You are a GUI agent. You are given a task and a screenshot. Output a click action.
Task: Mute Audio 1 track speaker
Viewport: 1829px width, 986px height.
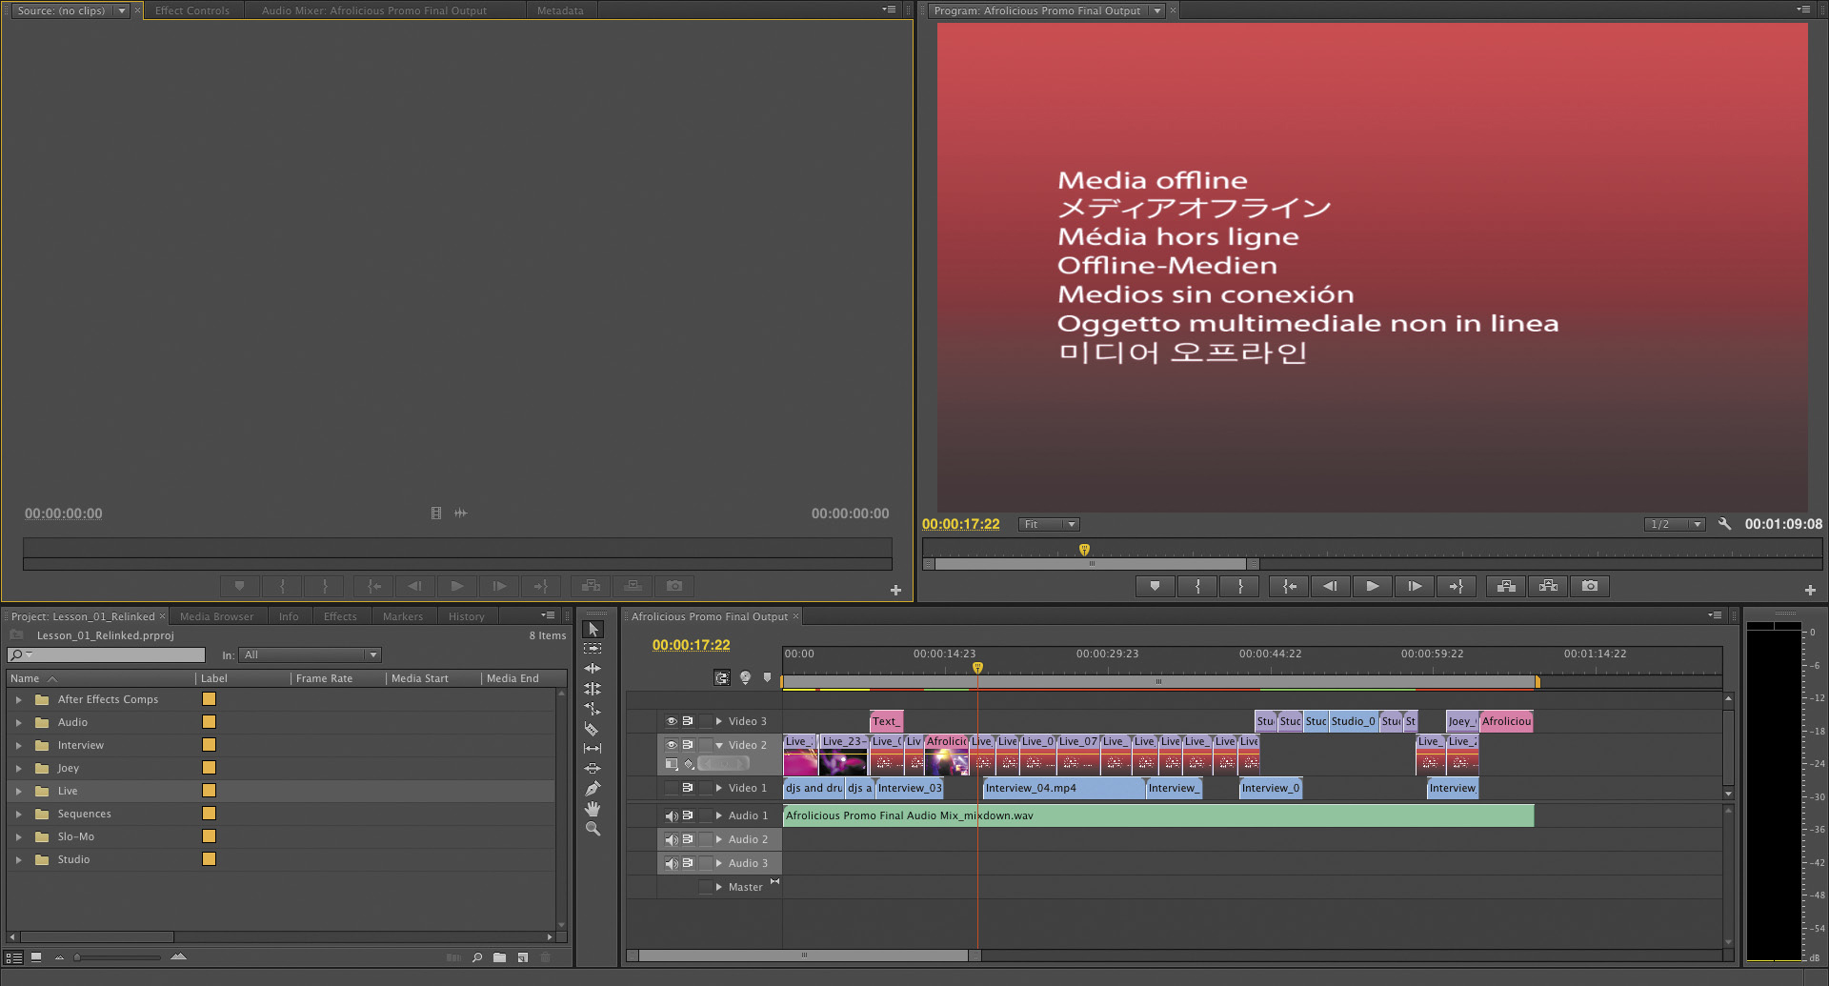pos(672,815)
